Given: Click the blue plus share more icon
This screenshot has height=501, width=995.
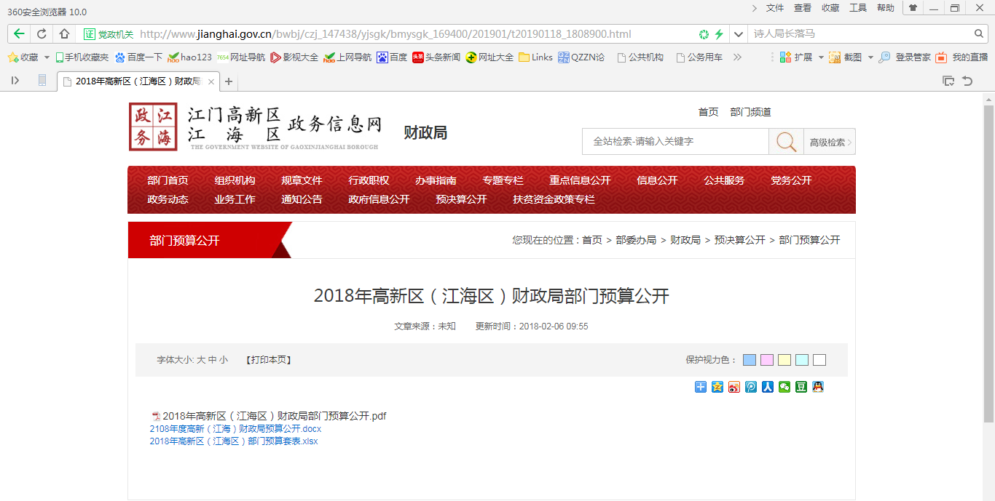Looking at the screenshot, I should click(701, 387).
